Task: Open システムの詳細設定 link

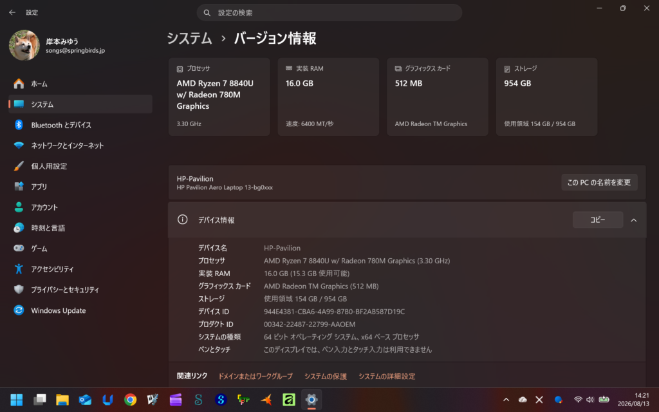Action: (x=387, y=376)
